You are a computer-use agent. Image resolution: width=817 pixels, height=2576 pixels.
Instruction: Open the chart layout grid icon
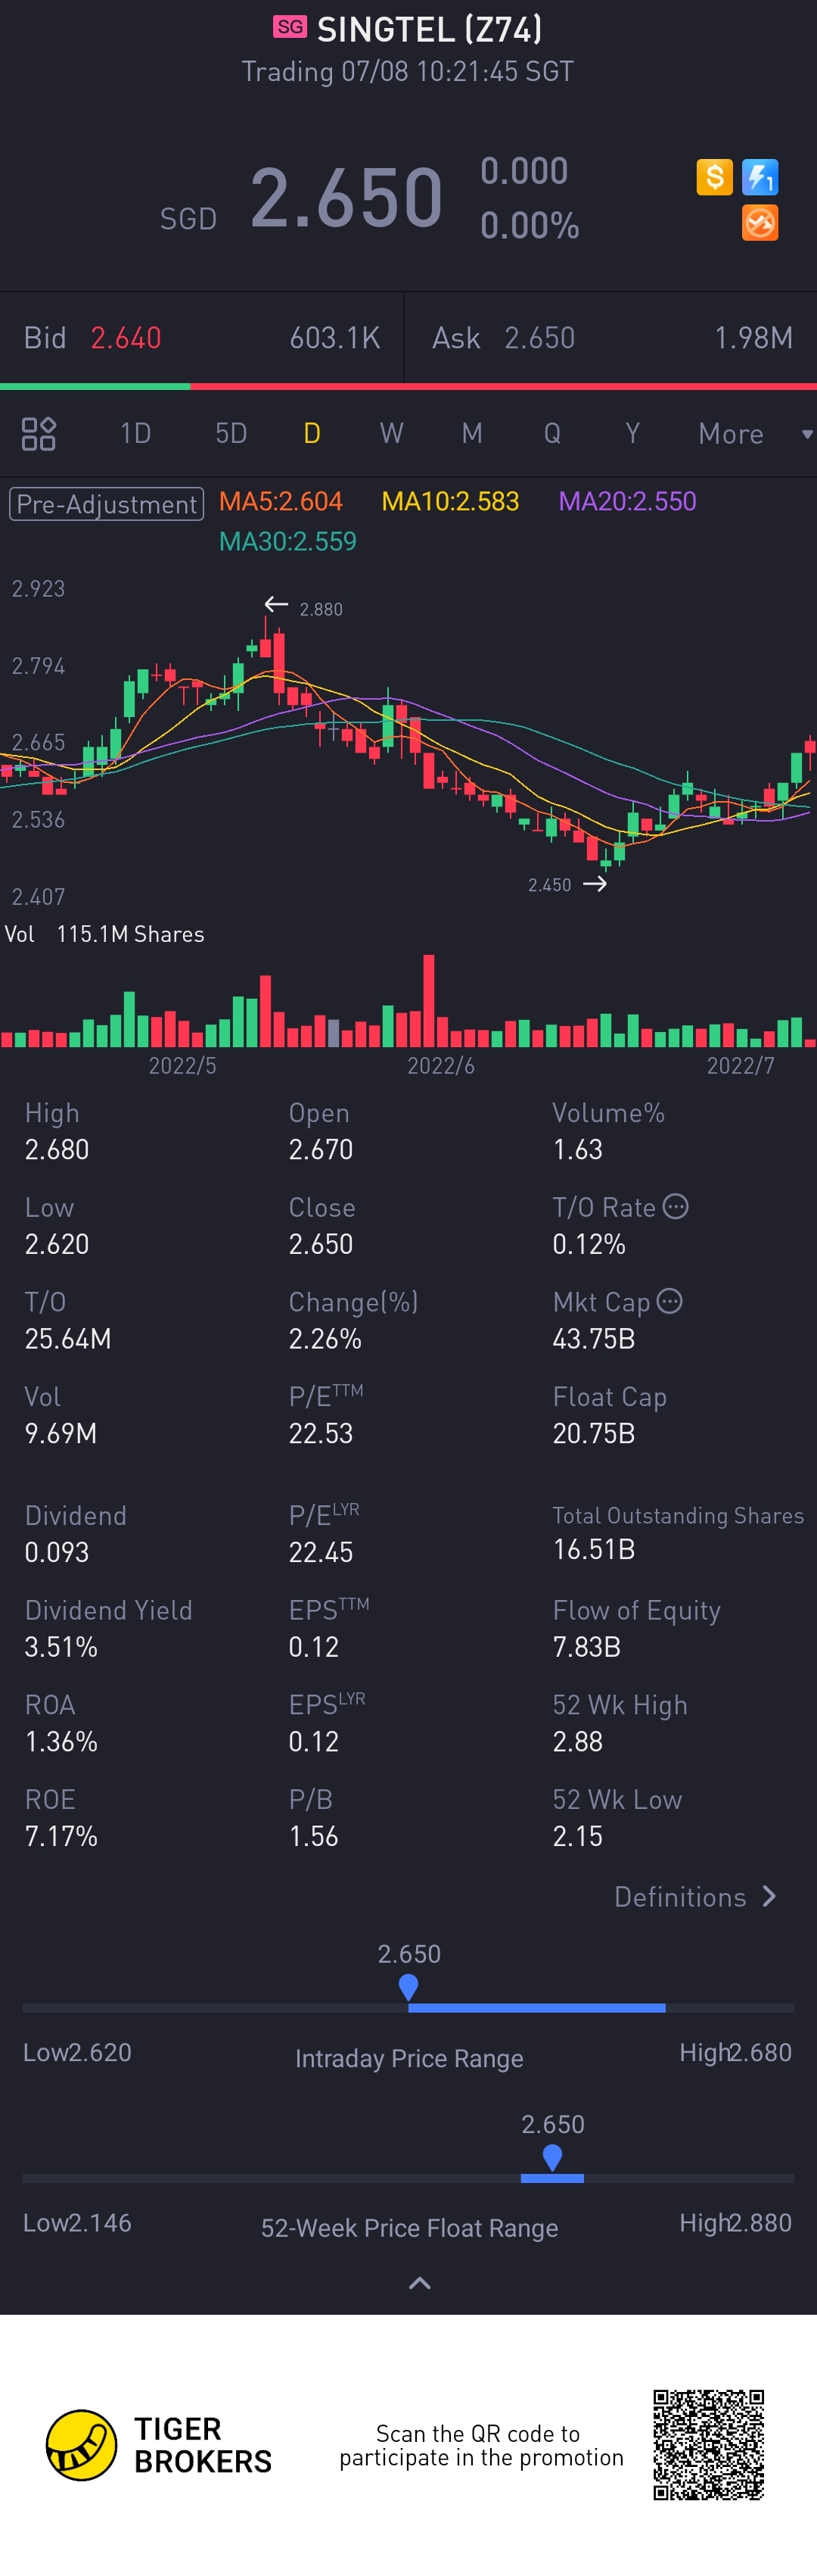pos(39,434)
